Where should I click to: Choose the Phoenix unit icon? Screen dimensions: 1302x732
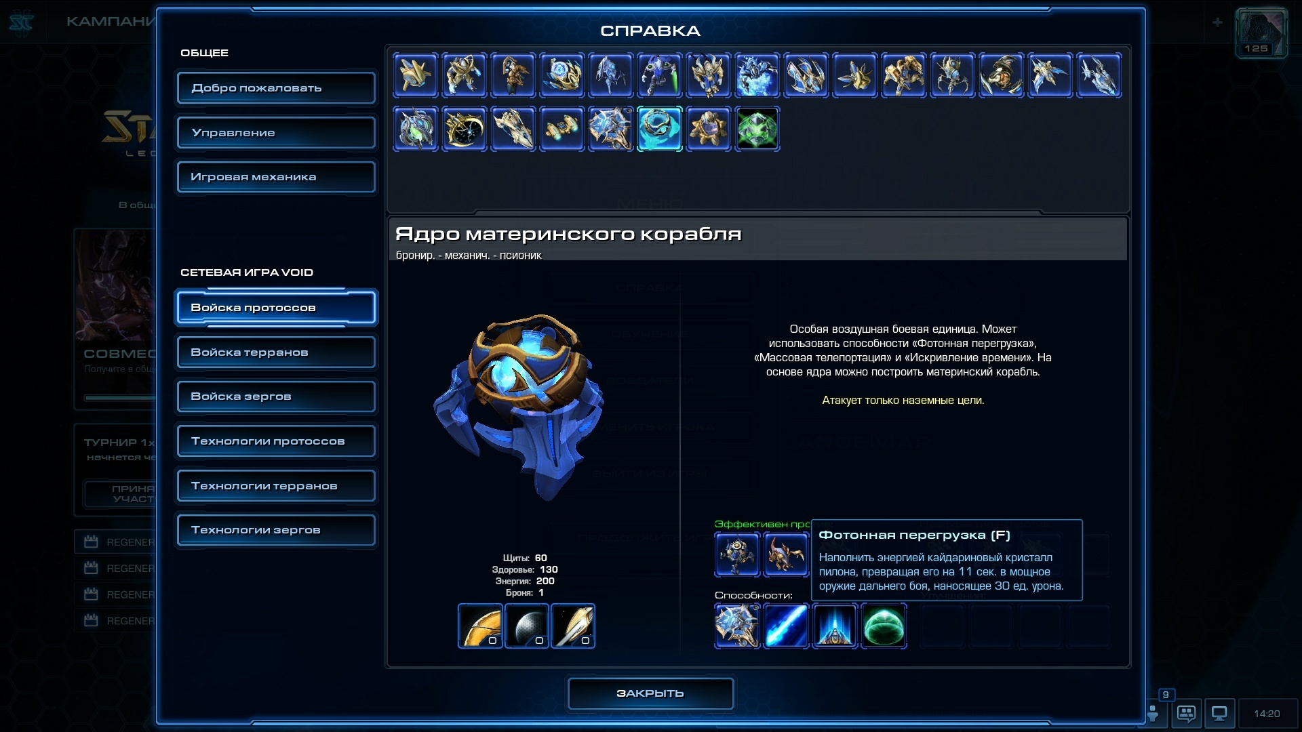point(1050,75)
